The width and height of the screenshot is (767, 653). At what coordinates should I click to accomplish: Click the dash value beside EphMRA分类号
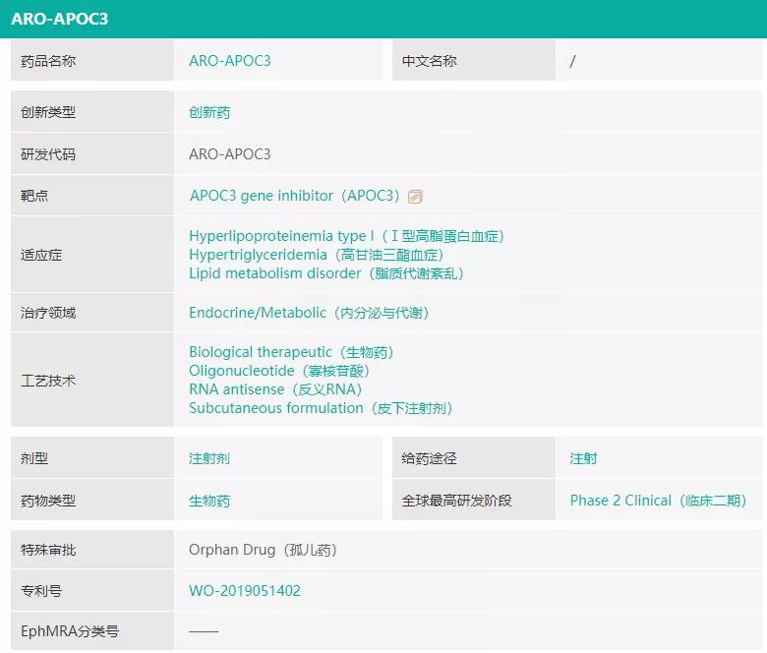(204, 631)
